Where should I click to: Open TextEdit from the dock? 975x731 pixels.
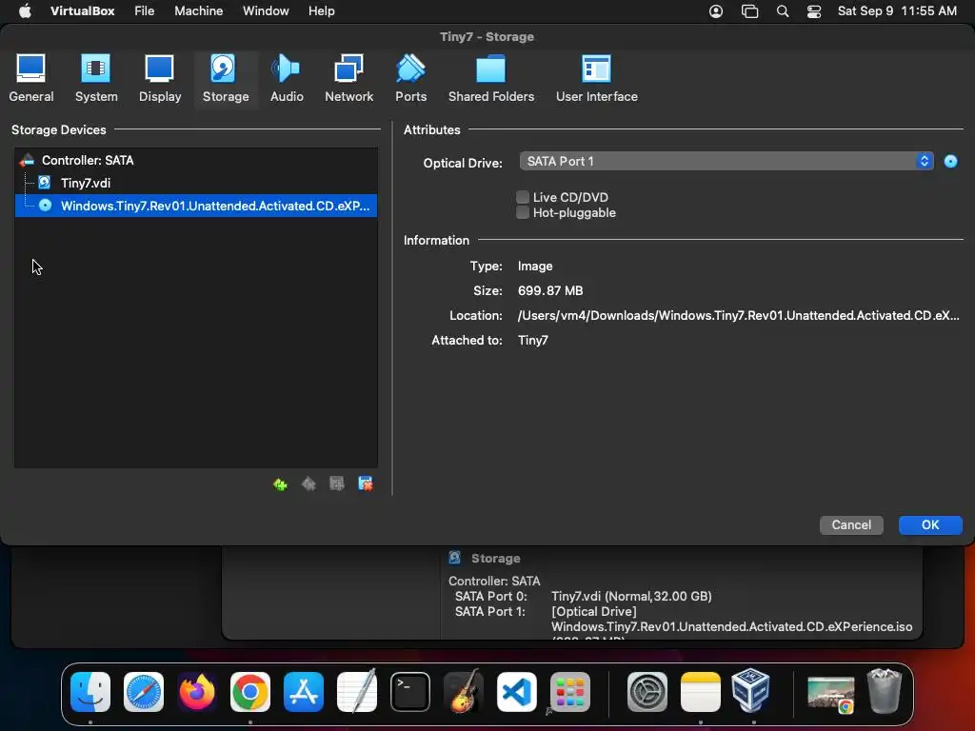pyautogui.click(x=357, y=691)
